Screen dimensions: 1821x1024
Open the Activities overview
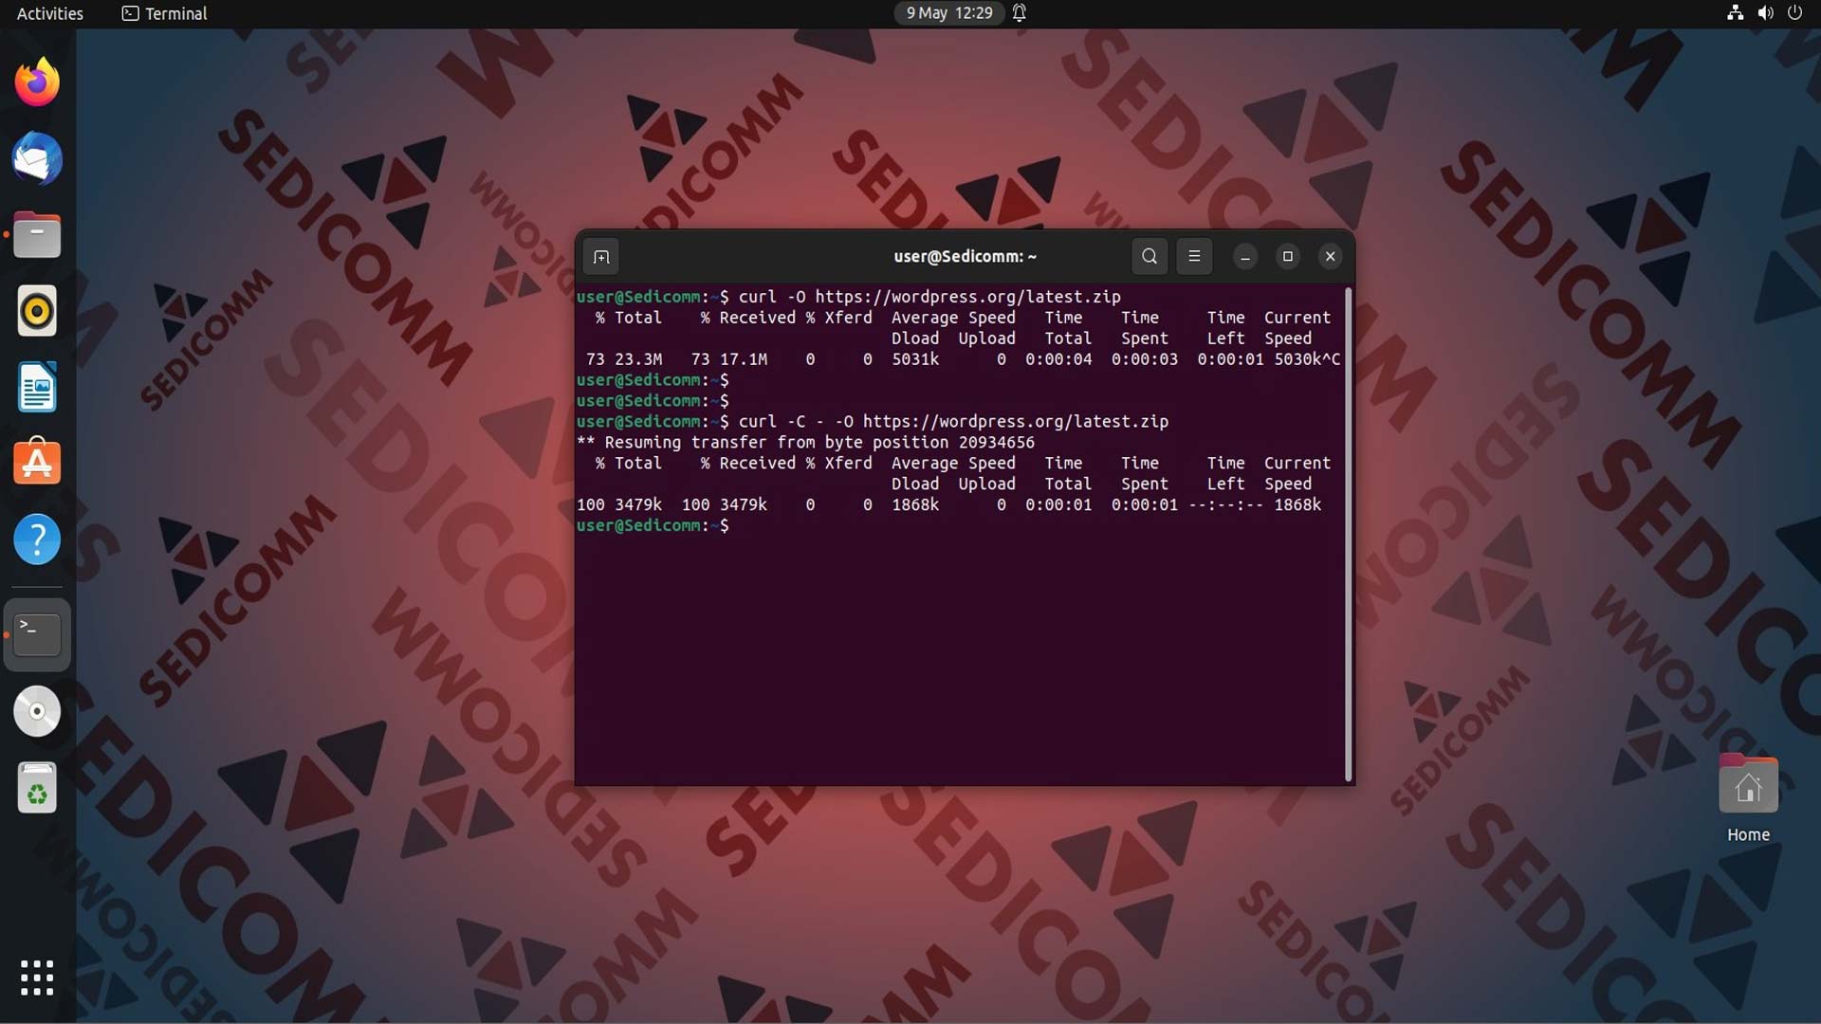[x=50, y=13]
